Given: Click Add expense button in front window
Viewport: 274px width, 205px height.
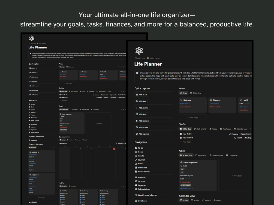Looking at the screenshot, I should click(x=142, y=134).
